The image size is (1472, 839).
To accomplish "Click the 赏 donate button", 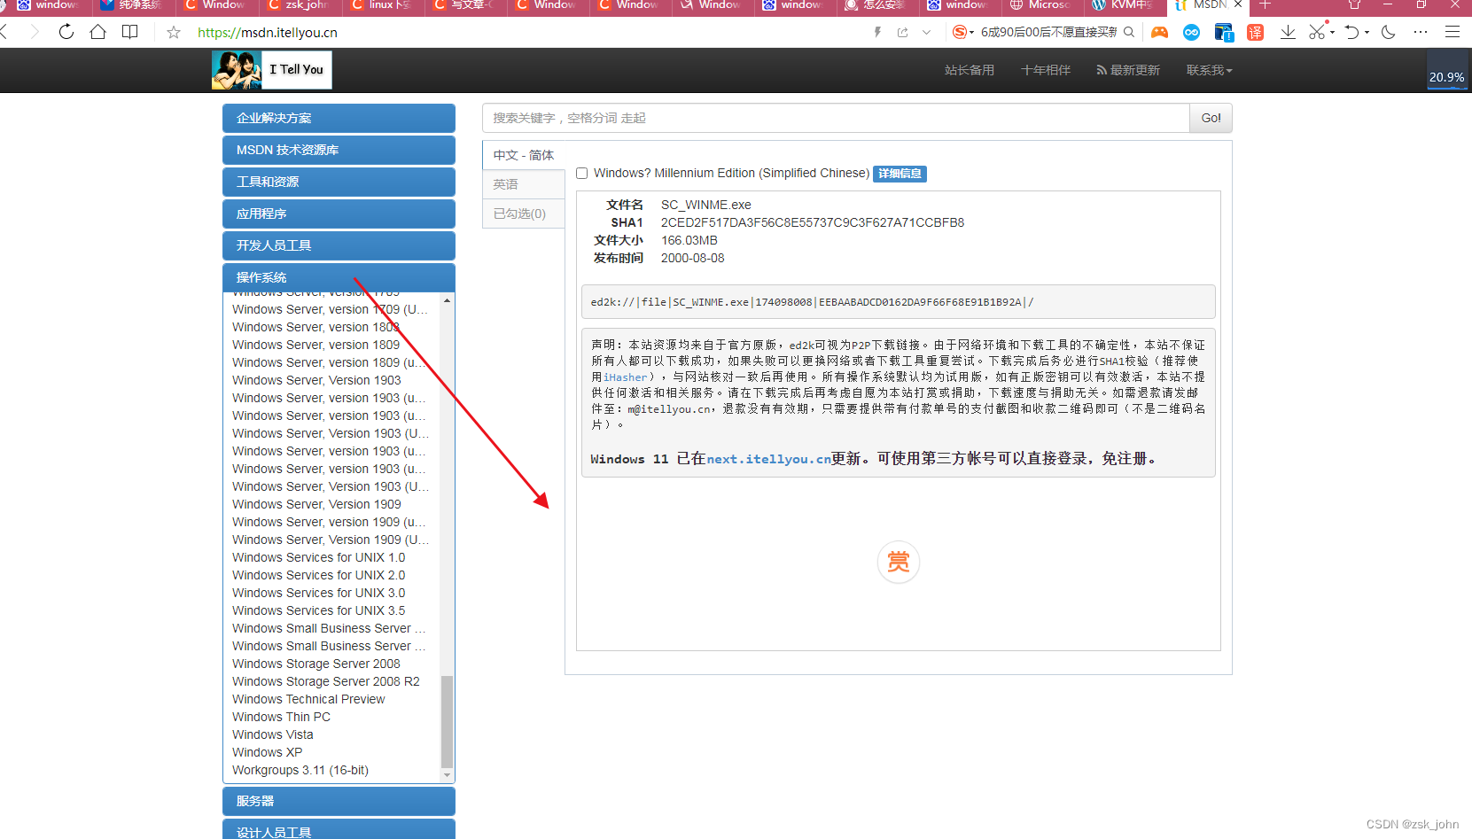I will [899, 562].
